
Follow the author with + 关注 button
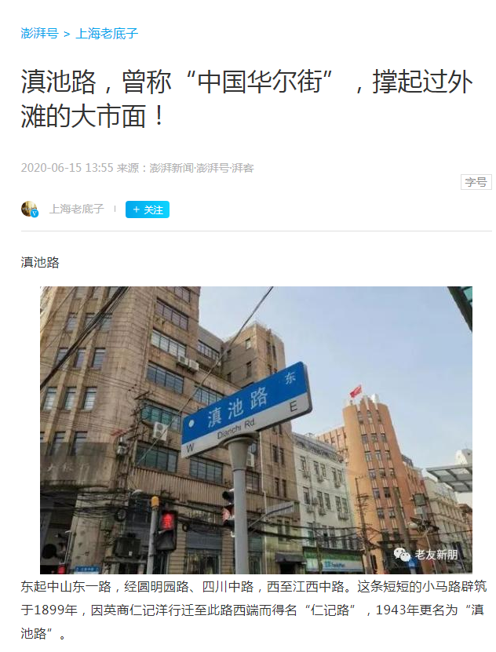pyautogui.click(x=148, y=209)
